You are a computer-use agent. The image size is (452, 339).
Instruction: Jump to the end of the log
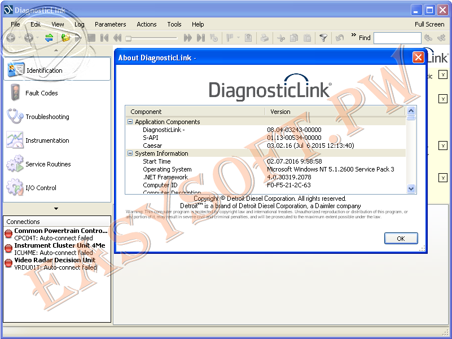click(201, 38)
